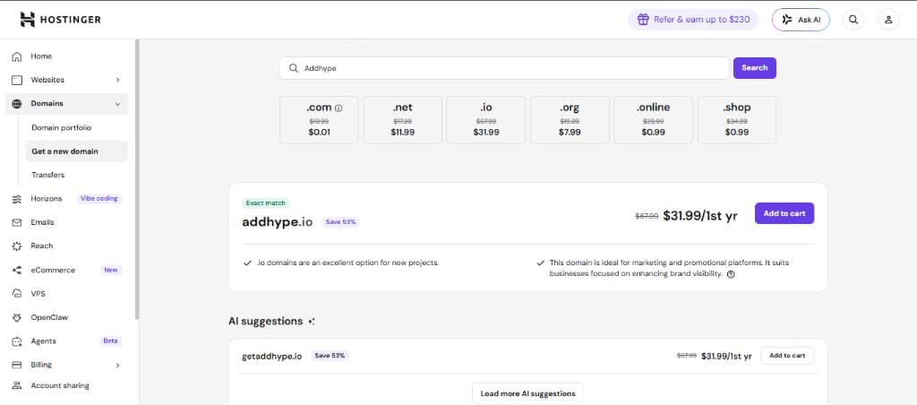Click the Horizons waves icon
The height and width of the screenshot is (405, 917).
point(17,199)
